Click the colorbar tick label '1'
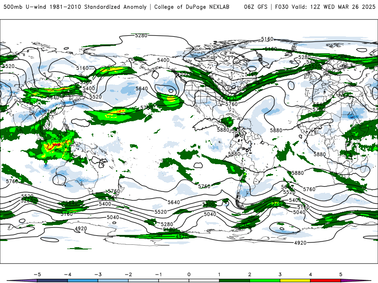 tap(219, 275)
